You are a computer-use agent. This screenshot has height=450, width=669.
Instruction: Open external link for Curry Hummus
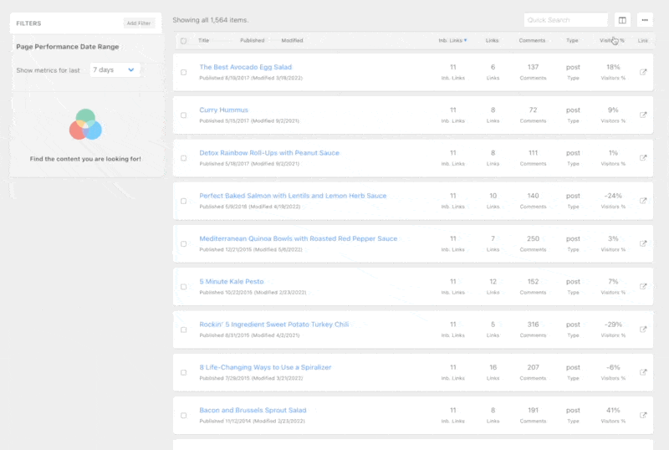point(643,115)
